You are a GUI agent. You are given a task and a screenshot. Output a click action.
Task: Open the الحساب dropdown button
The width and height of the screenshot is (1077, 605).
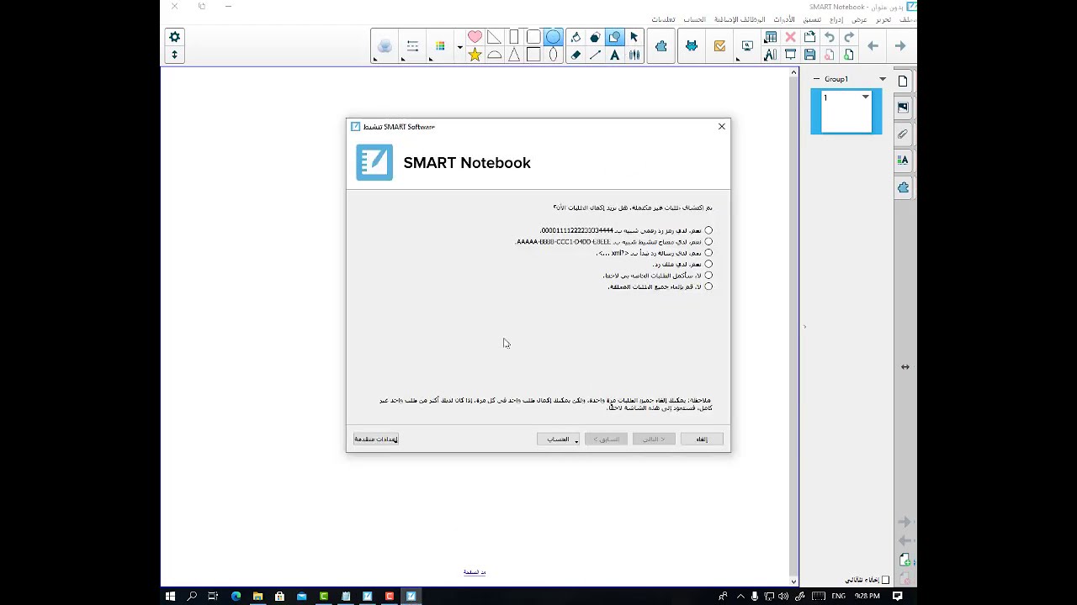tap(559, 439)
